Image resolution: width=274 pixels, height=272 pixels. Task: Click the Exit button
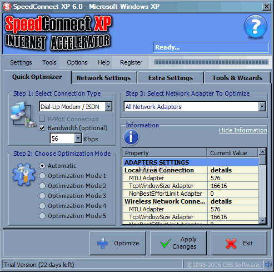[x=239, y=243]
